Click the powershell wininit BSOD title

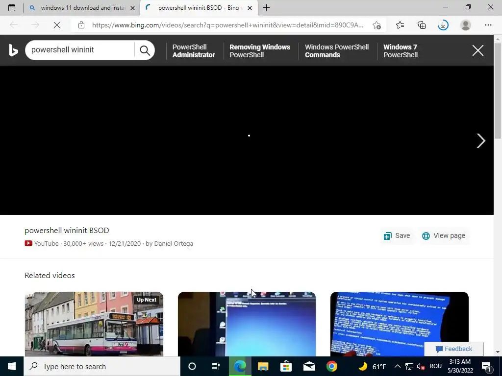coord(67,230)
